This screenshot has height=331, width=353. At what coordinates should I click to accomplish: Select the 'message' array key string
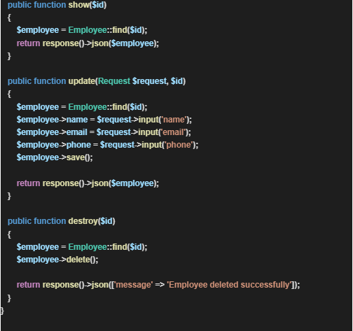click(134, 285)
